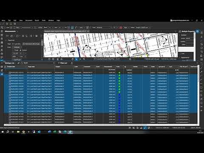Open Windows taskbar search
The width and height of the screenshot is (204, 153).
pyautogui.click(x=8, y=132)
